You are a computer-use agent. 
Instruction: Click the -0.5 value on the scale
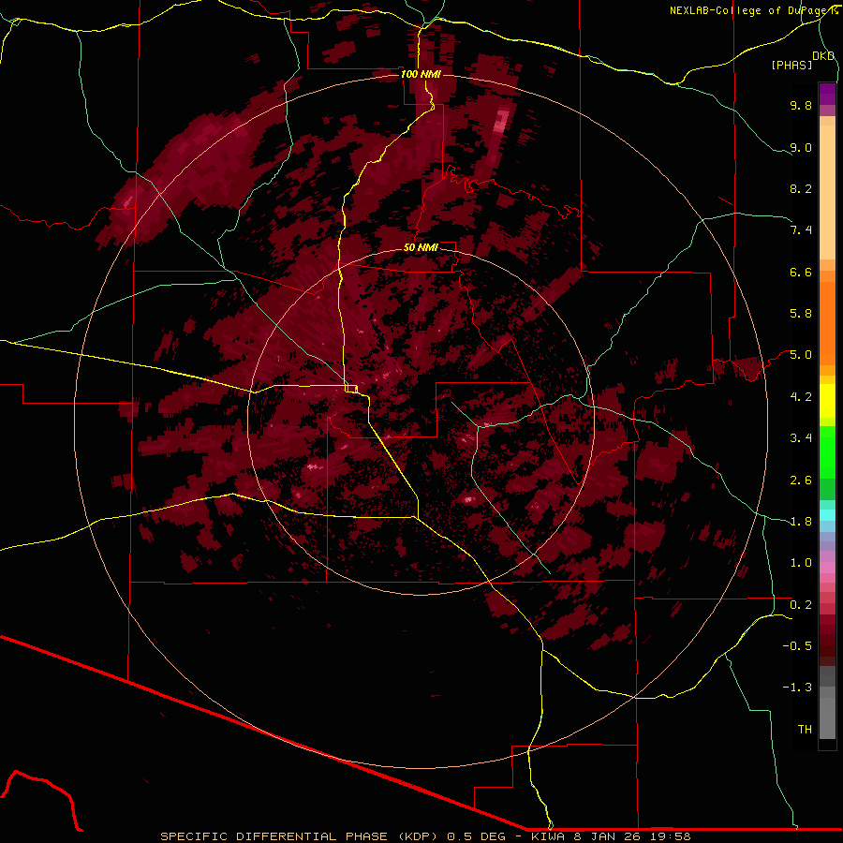(x=797, y=646)
